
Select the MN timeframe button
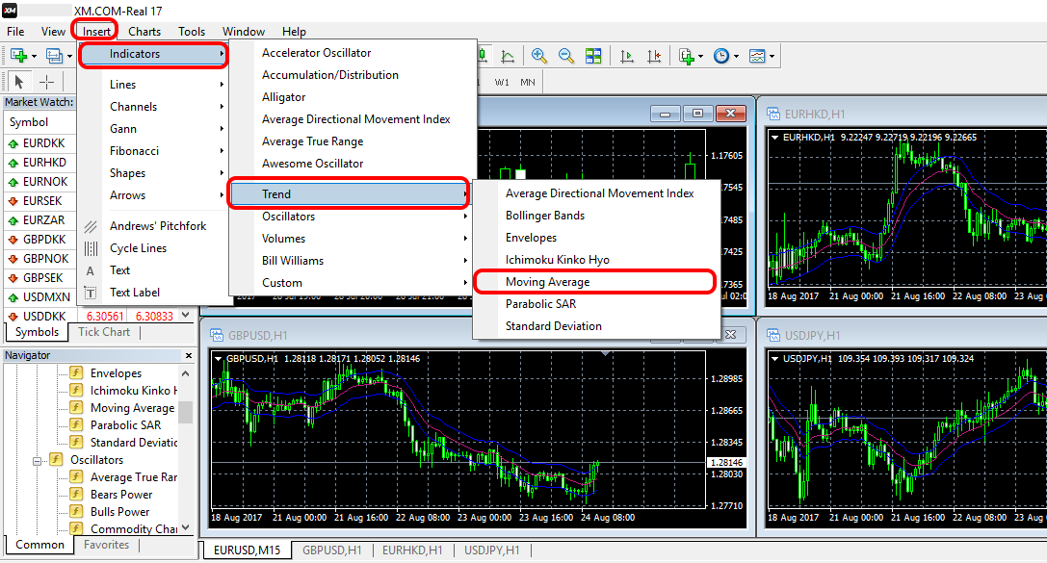coord(528,82)
